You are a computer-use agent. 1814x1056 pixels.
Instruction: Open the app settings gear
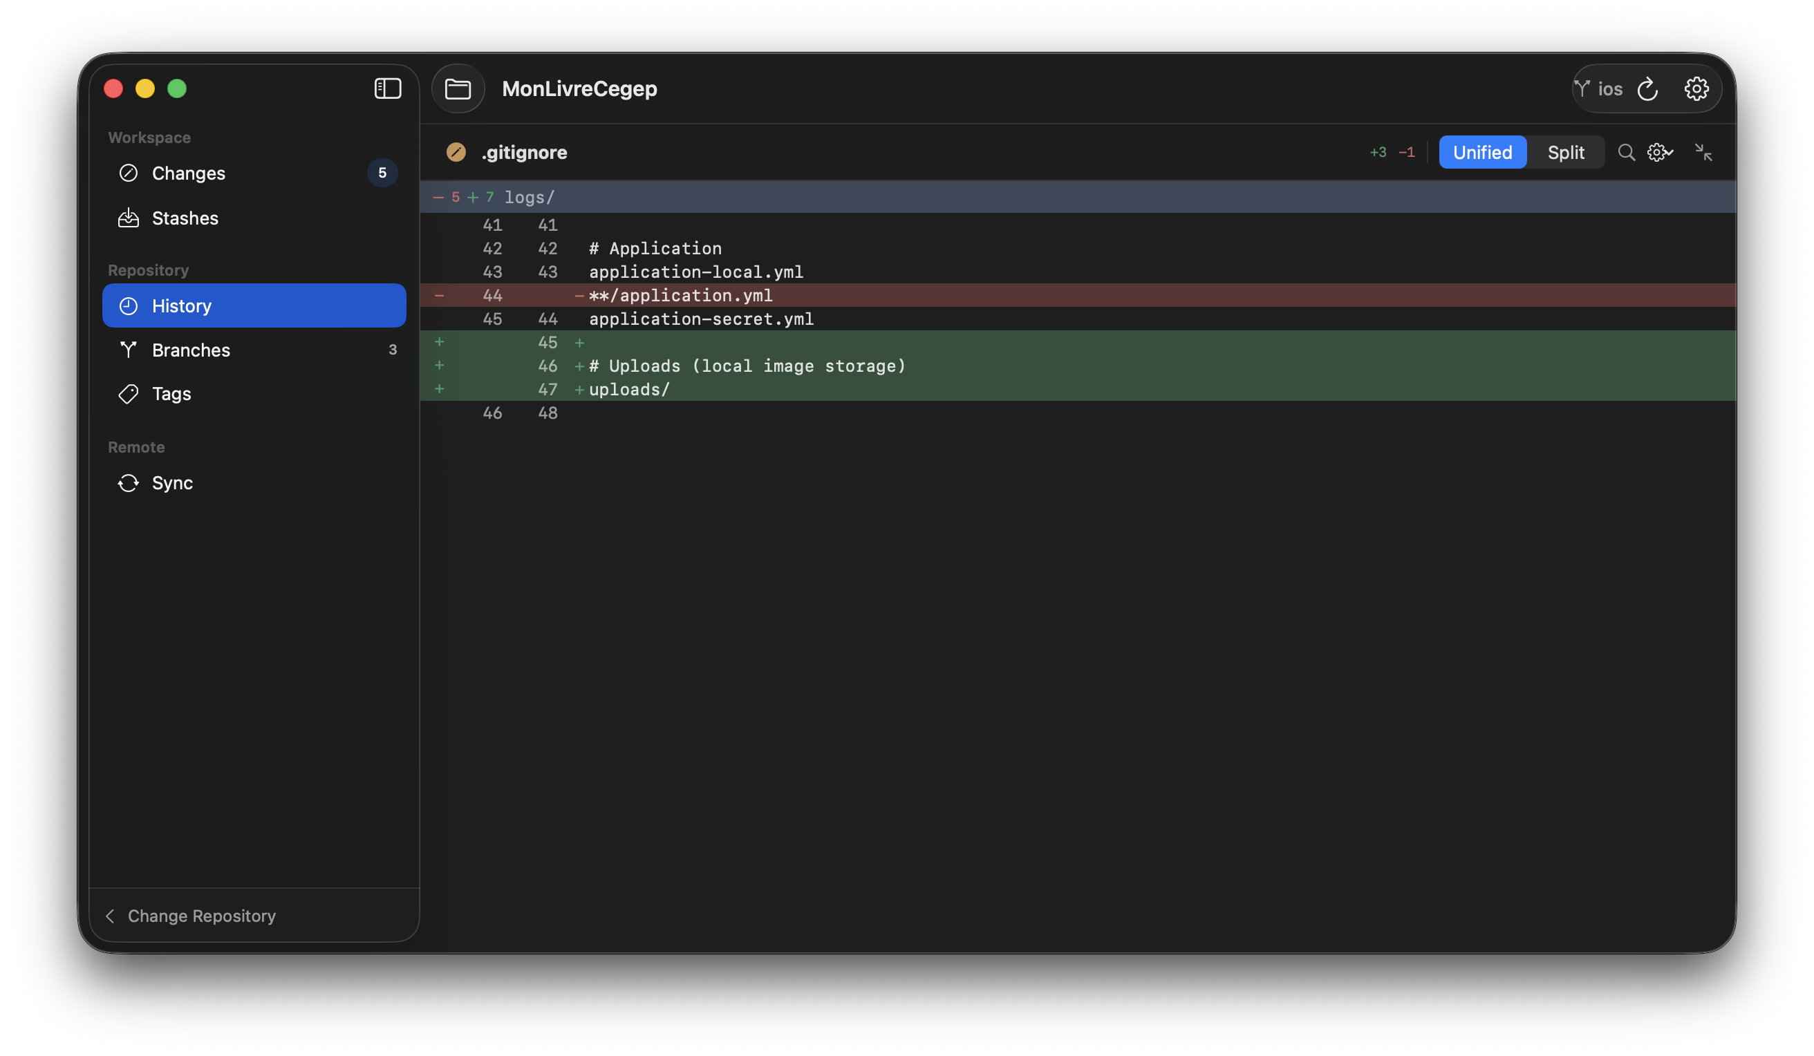point(1696,89)
